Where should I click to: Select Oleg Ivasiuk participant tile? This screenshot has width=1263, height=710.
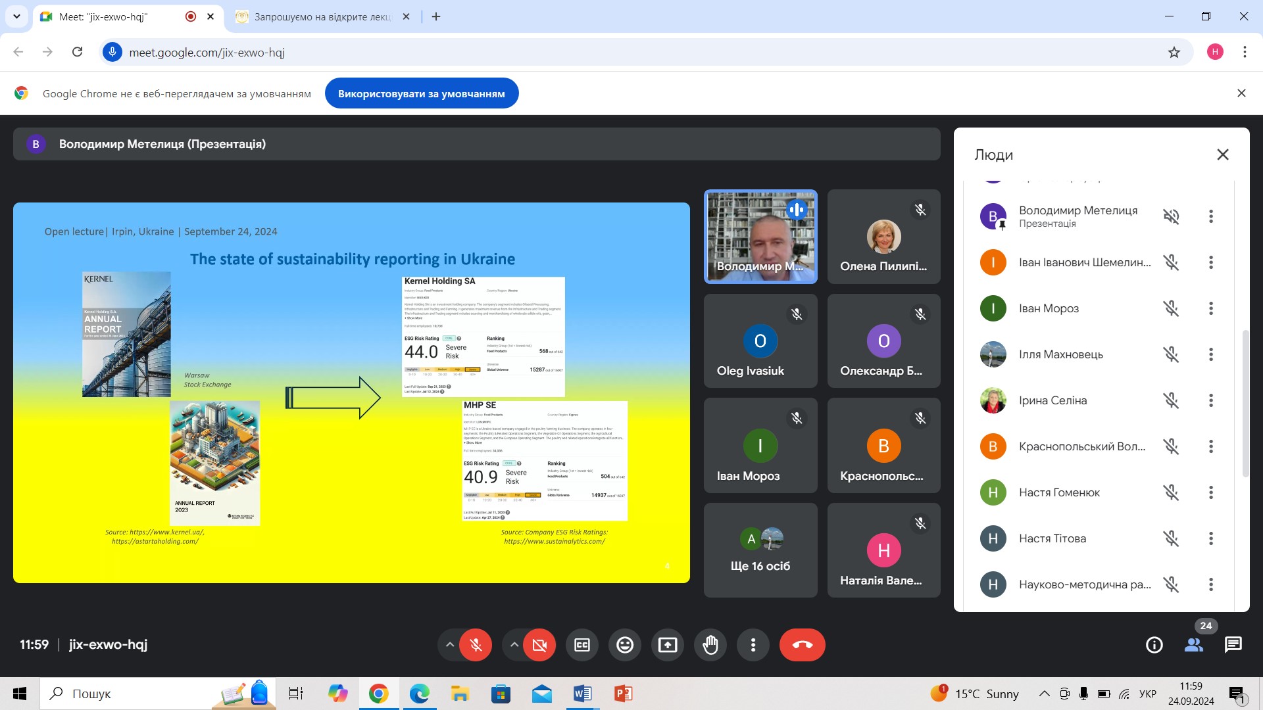pos(760,341)
